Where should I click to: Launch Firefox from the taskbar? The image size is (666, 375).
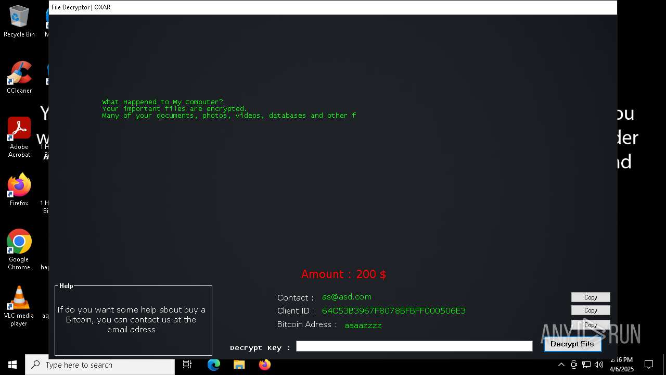(x=265, y=365)
